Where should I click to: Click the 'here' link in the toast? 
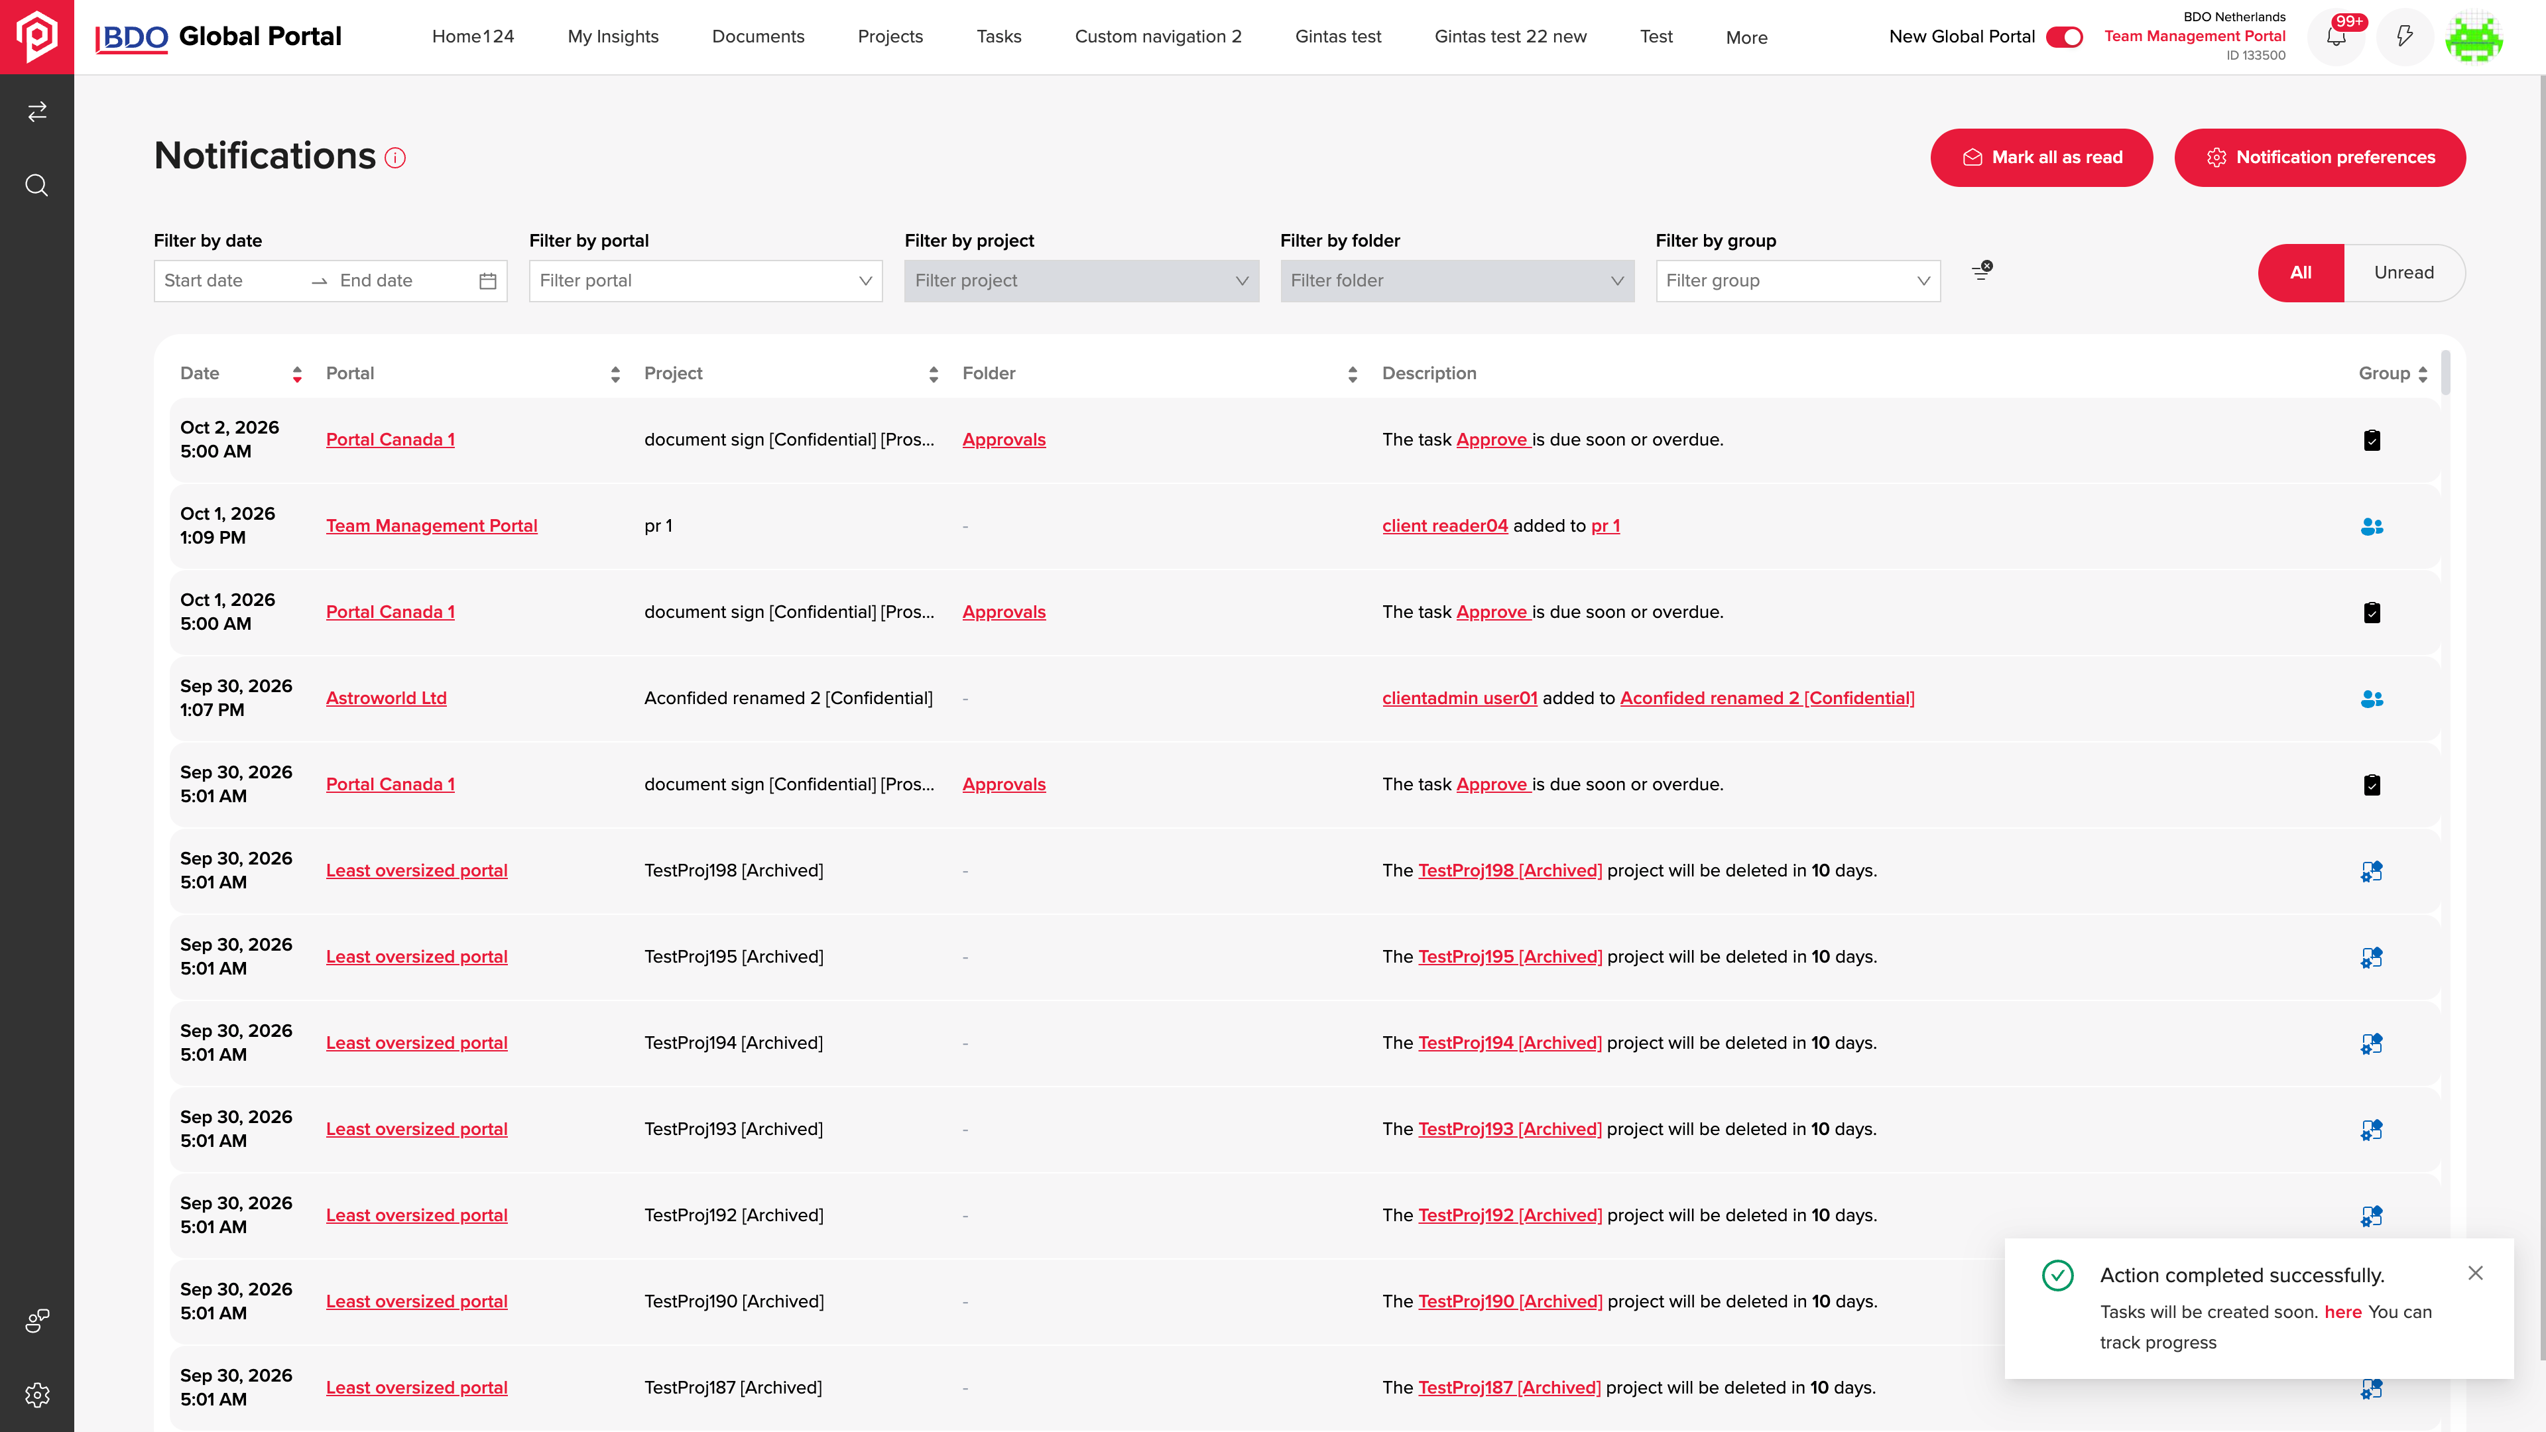point(2342,1311)
